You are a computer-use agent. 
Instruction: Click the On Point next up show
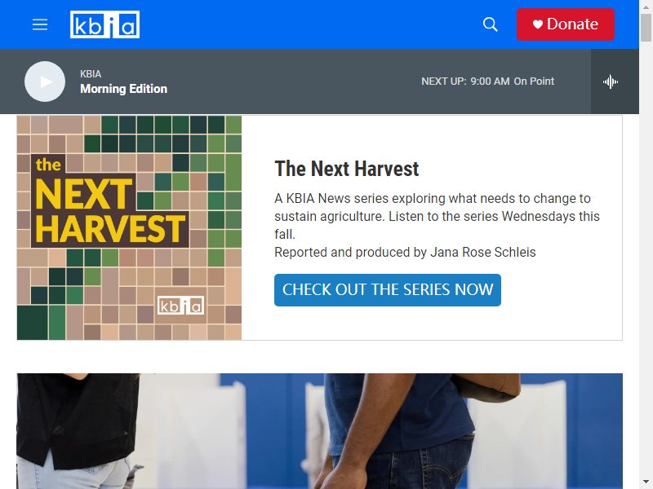pyautogui.click(x=534, y=81)
